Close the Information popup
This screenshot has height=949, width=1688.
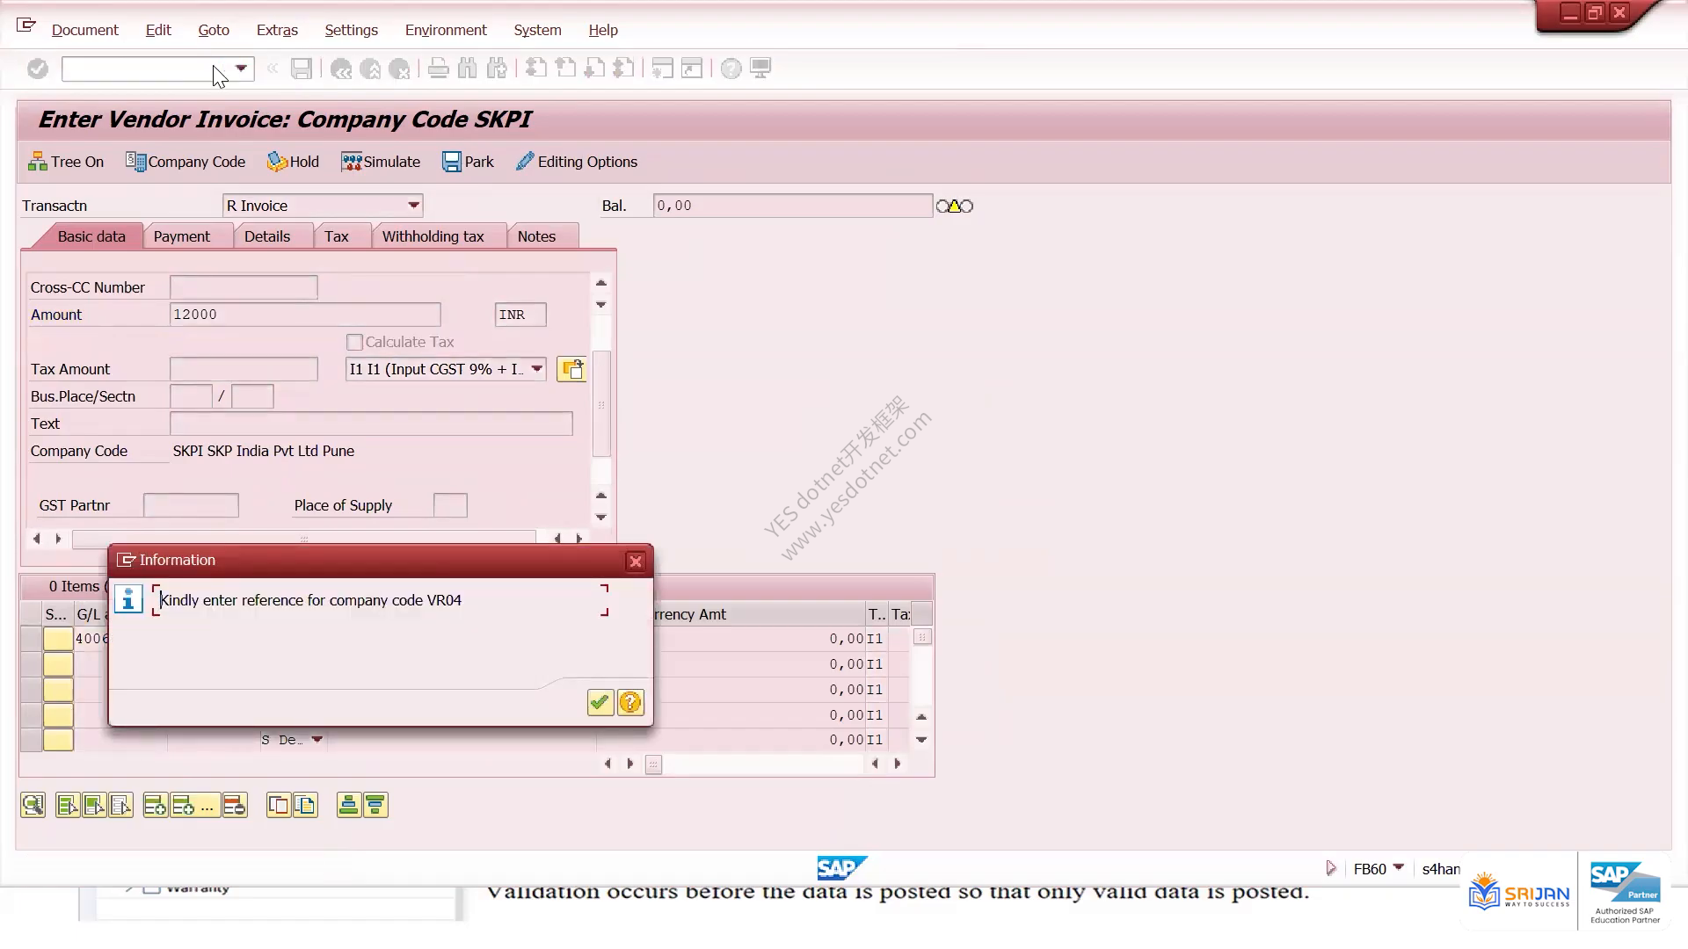click(x=636, y=561)
